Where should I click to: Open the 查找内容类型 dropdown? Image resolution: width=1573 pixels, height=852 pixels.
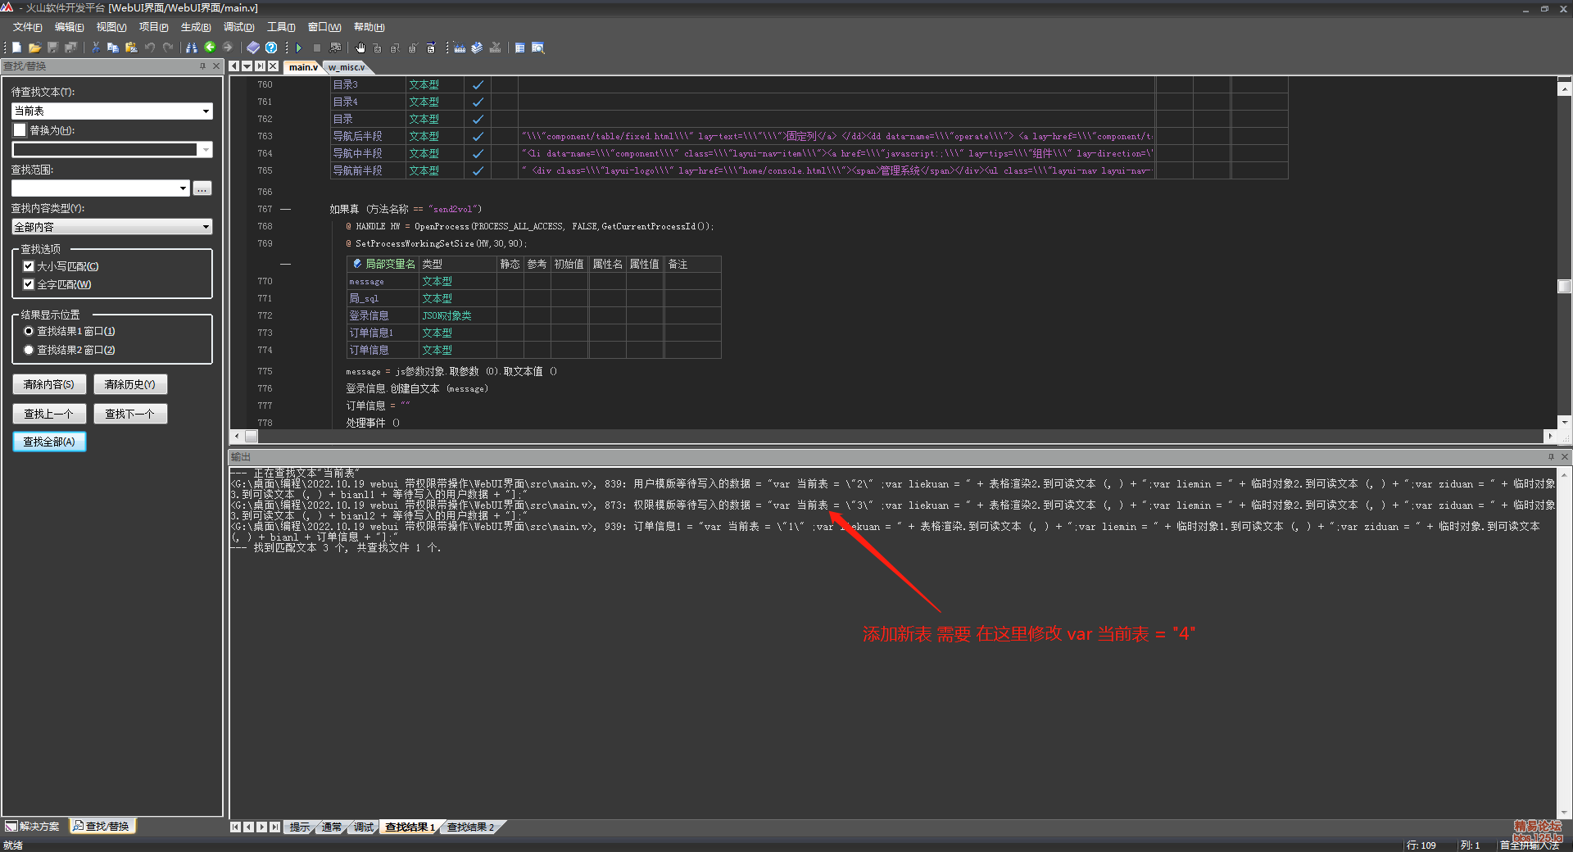pyautogui.click(x=206, y=227)
